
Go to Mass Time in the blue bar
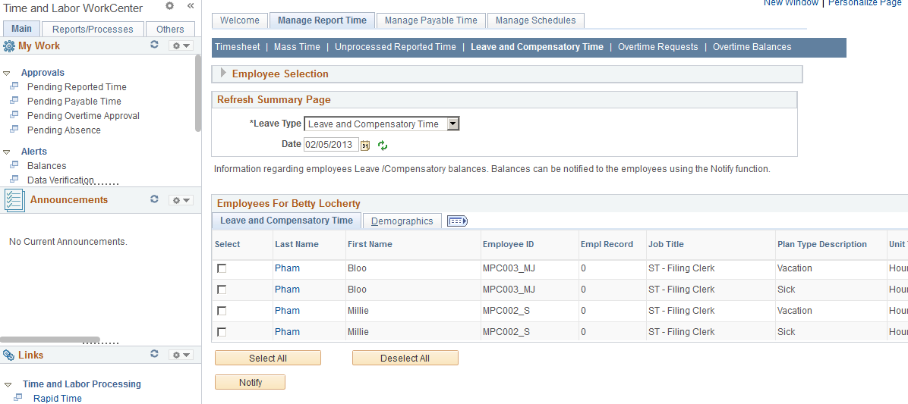coord(297,47)
